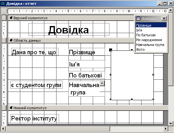174x133 pixels.
Task: Click the report window book icon in title bar
Action: [3, 4]
